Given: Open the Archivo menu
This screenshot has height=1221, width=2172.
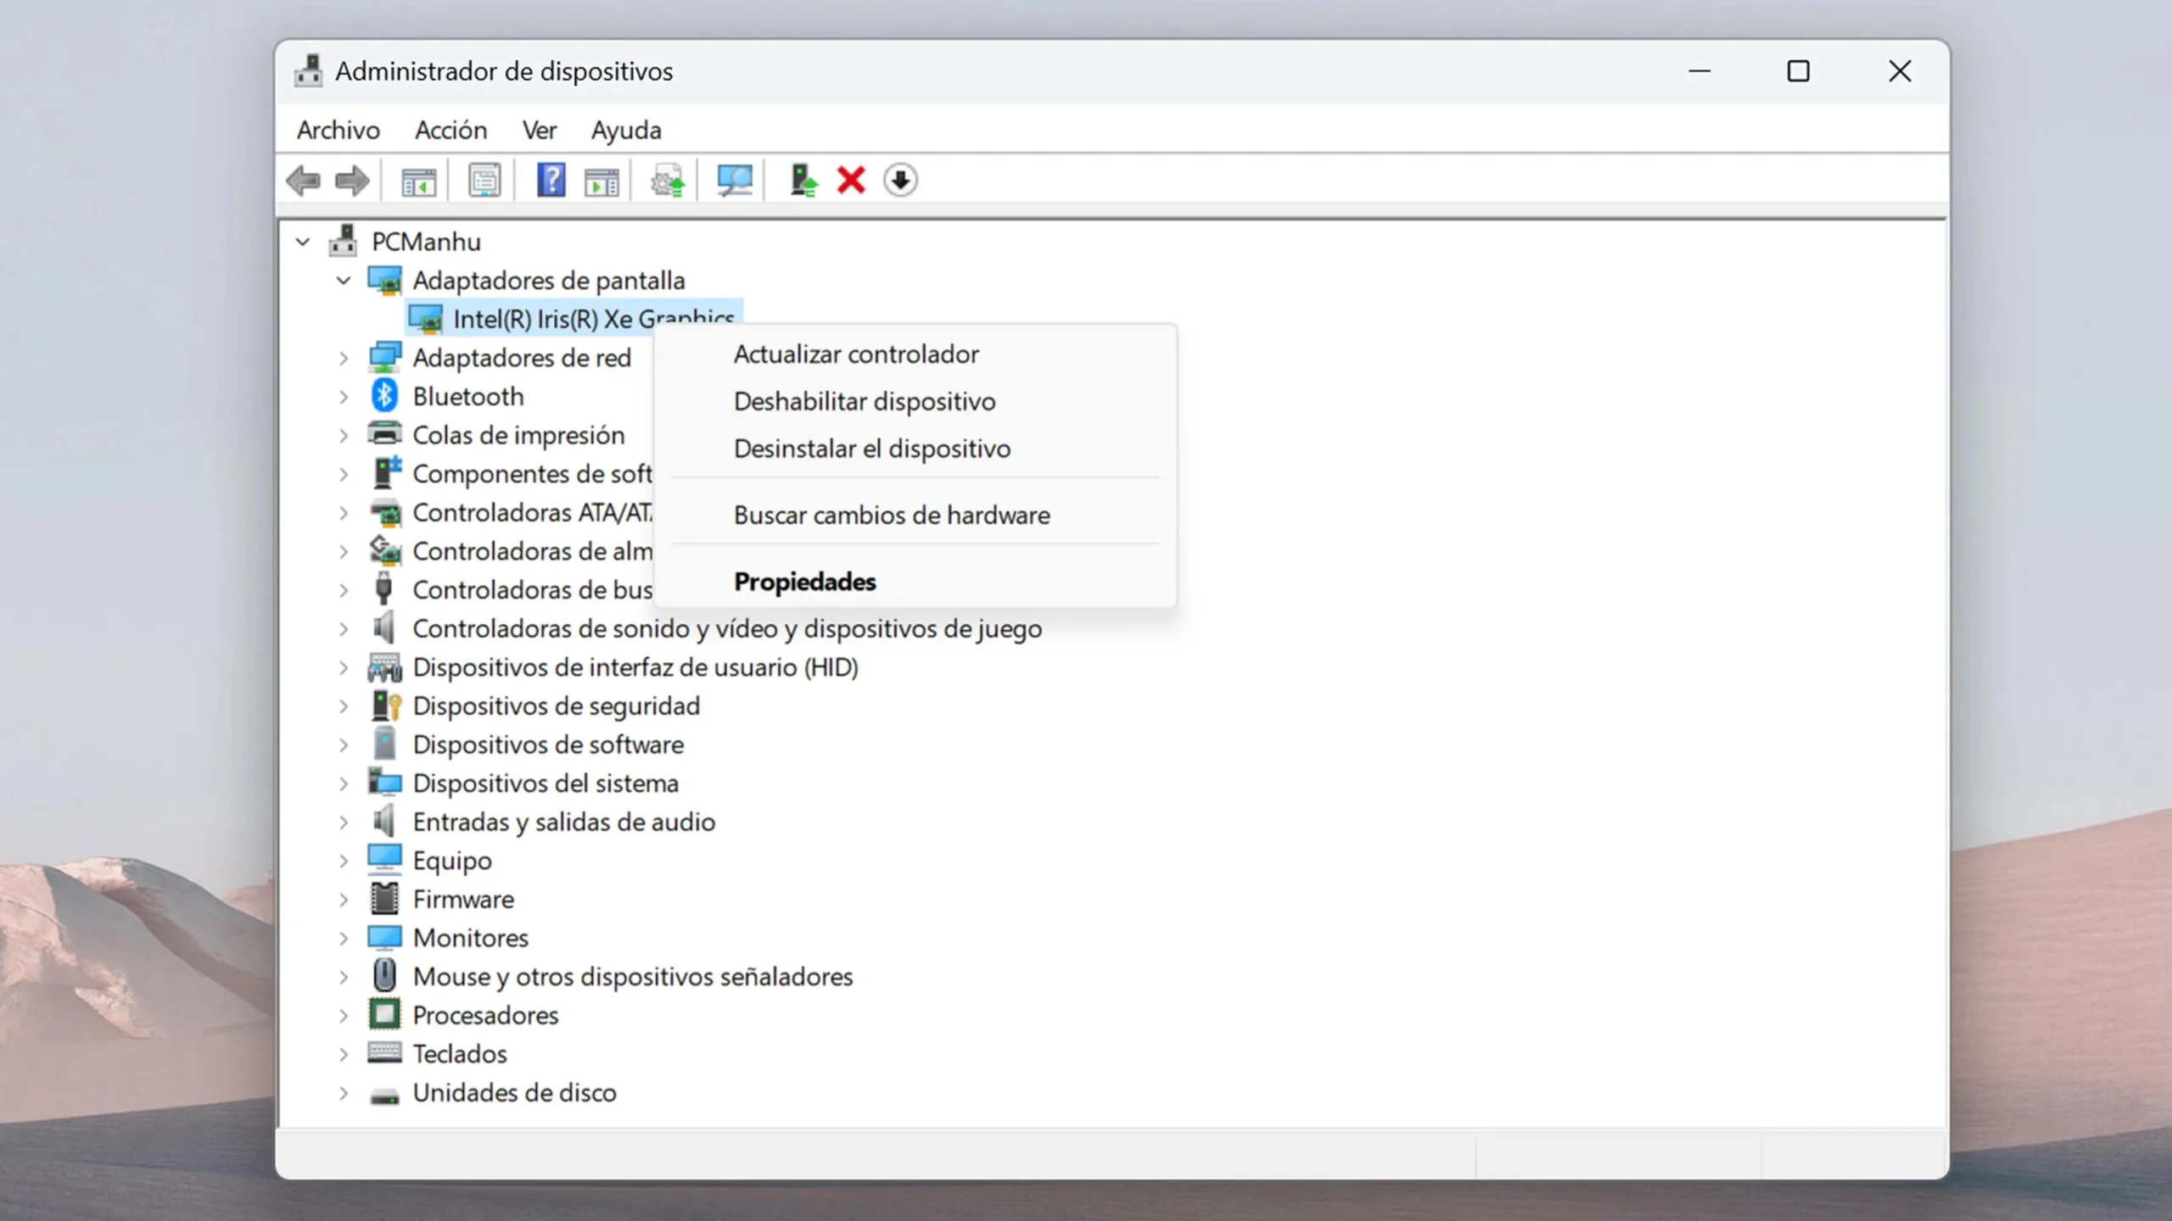Looking at the screenshot, I should [x=337, y=130].
